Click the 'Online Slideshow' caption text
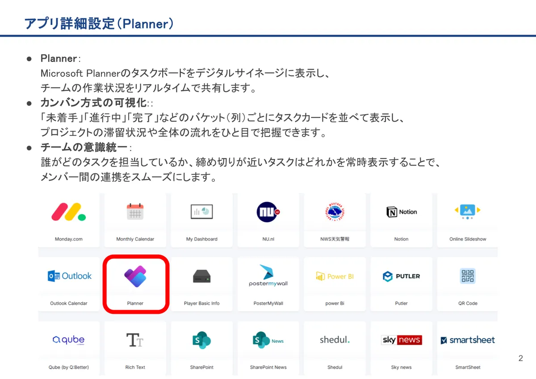Image resolution: width=536 pixels, height=379 pixels. (468, 239)
